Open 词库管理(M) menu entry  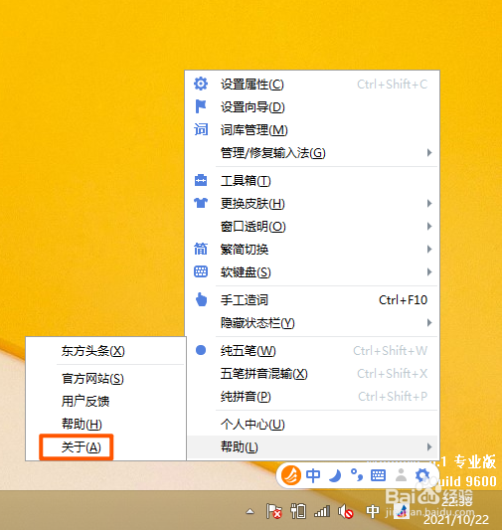pos(313,130)
